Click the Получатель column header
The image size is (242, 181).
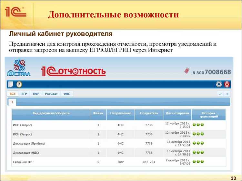149,115
